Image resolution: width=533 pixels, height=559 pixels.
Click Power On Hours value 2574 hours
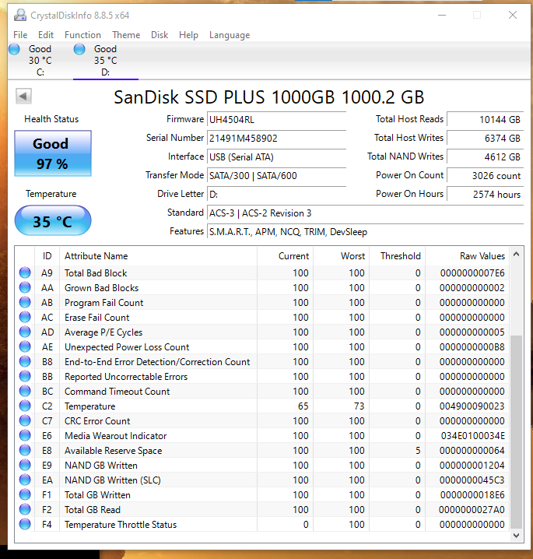[x=485, y=195]
